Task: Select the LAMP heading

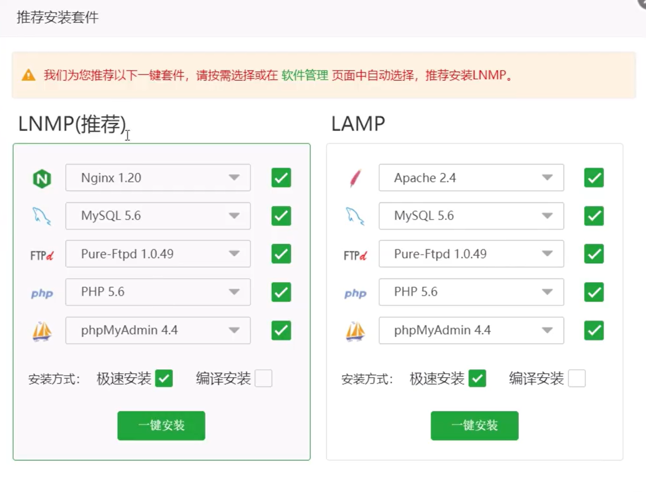Action: point(358,124)
